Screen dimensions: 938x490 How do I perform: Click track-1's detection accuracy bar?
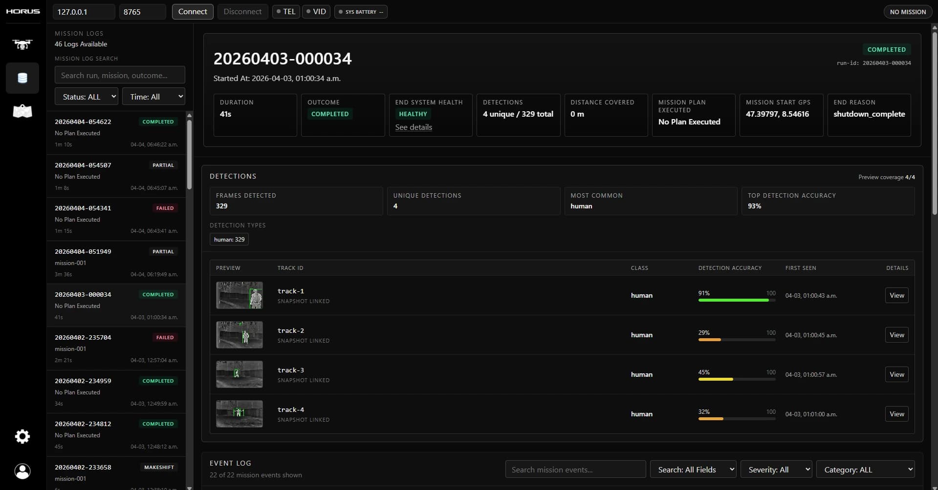736,300
